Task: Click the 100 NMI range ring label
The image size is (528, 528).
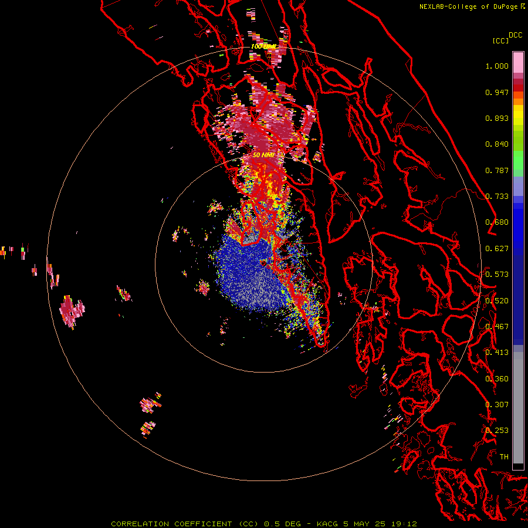Action: point(263,46)
